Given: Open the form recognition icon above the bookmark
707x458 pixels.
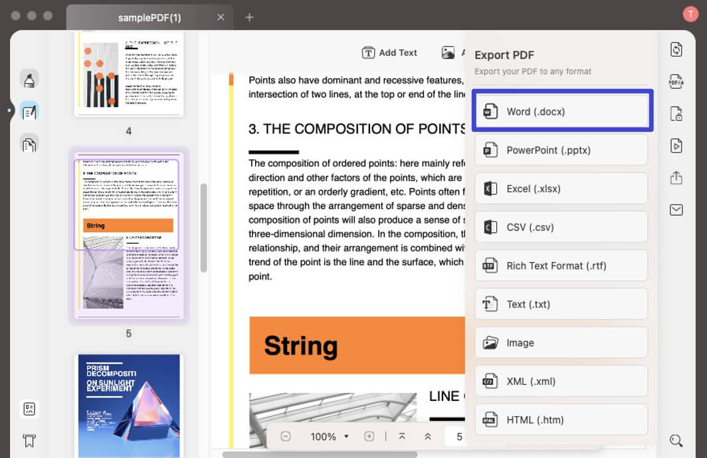Looking at the screenshot, I should click(29, 409).
